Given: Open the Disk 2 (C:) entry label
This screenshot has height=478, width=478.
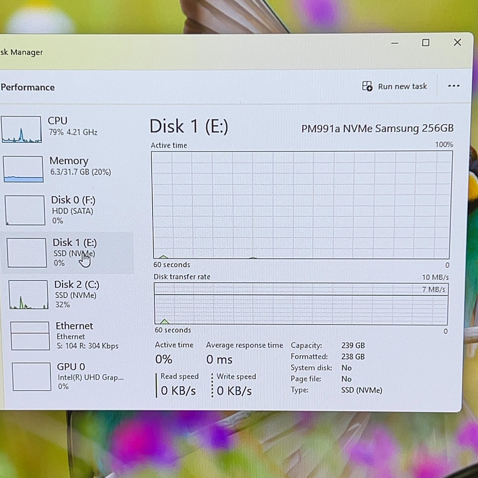Looking at the screenshot, I should 77,284.
